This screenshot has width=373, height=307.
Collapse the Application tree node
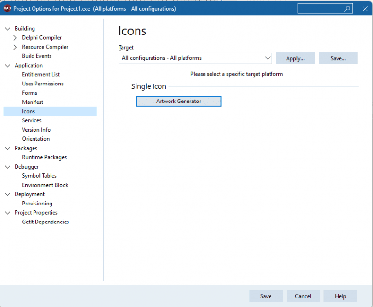click(8, 66)
